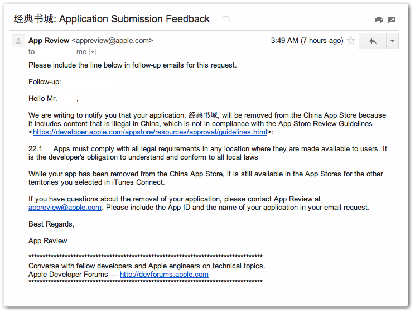This screenshot has width=415, height=313.
Task: Click the sender address <appreview@apple.com> in the header
Action: tap(112, 41)
